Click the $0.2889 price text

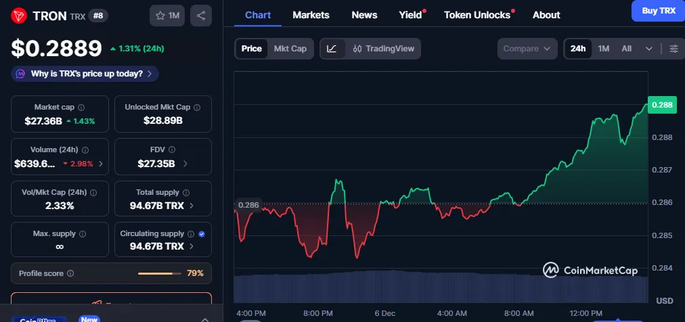coord(56,49)
